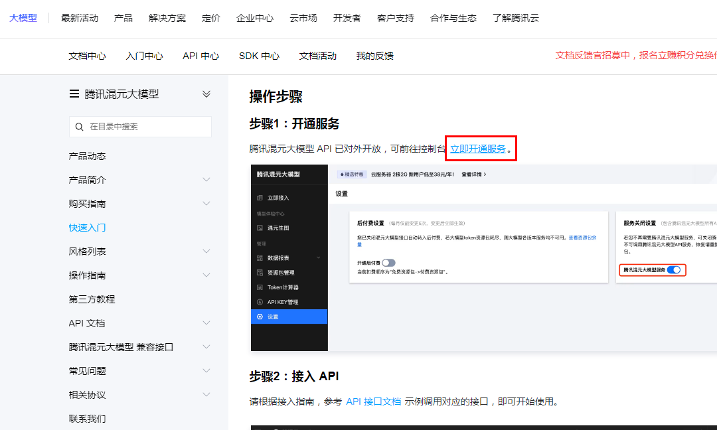This screenshot has height=430, width=717.
Task: Open the 合作与生态 top menu
Action: click(x=453, y=18)
